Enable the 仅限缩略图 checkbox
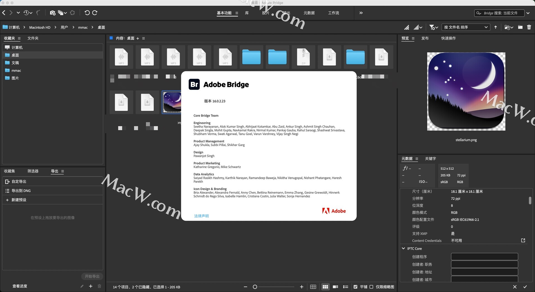This screenshot has height=292, width=535. pyautogui.click(x=371, y=287)
